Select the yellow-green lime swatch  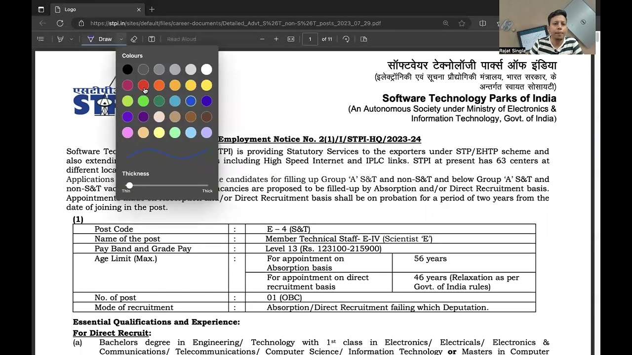(x=127, y=101)
